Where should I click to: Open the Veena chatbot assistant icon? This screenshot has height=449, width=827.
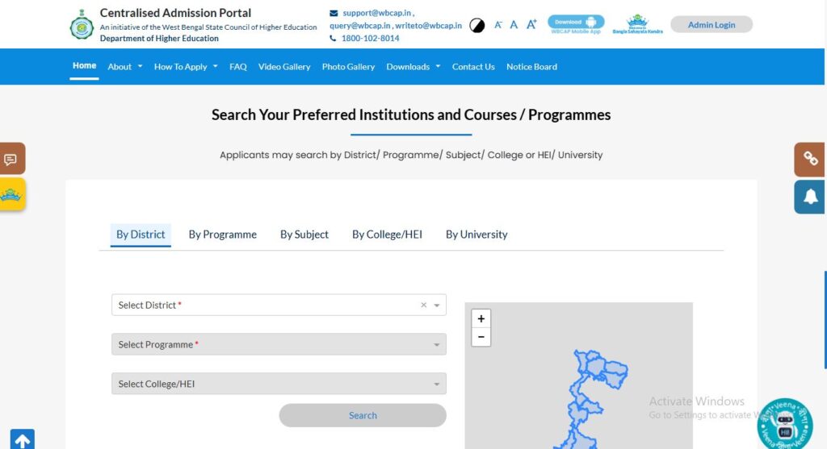click(x=785, y=424)
